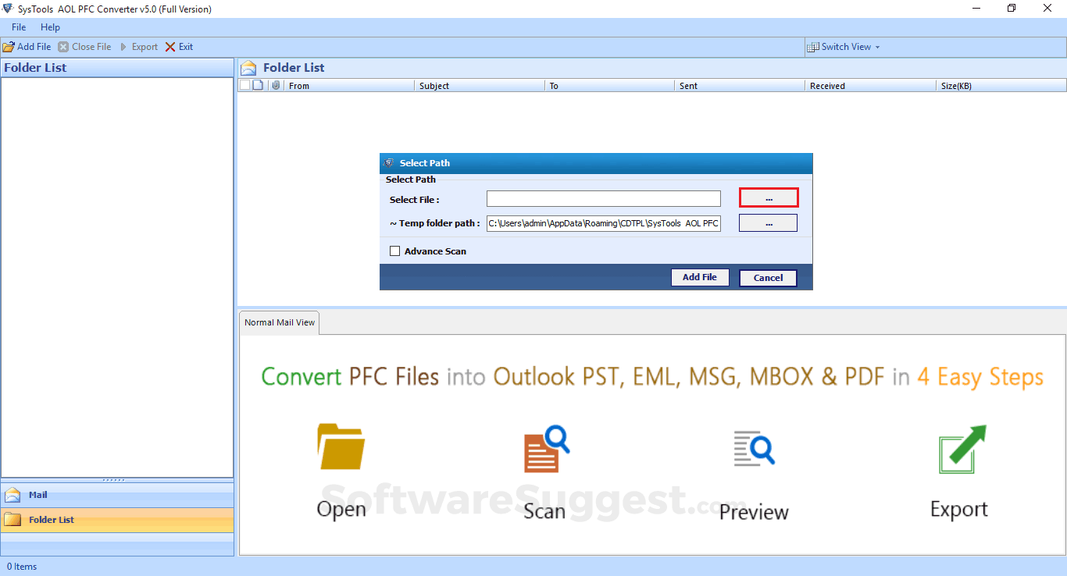The width and height of the screenshot is (1067, 576).
Task: Click the Preview magnifier icon
Action: tap(754, 448)
